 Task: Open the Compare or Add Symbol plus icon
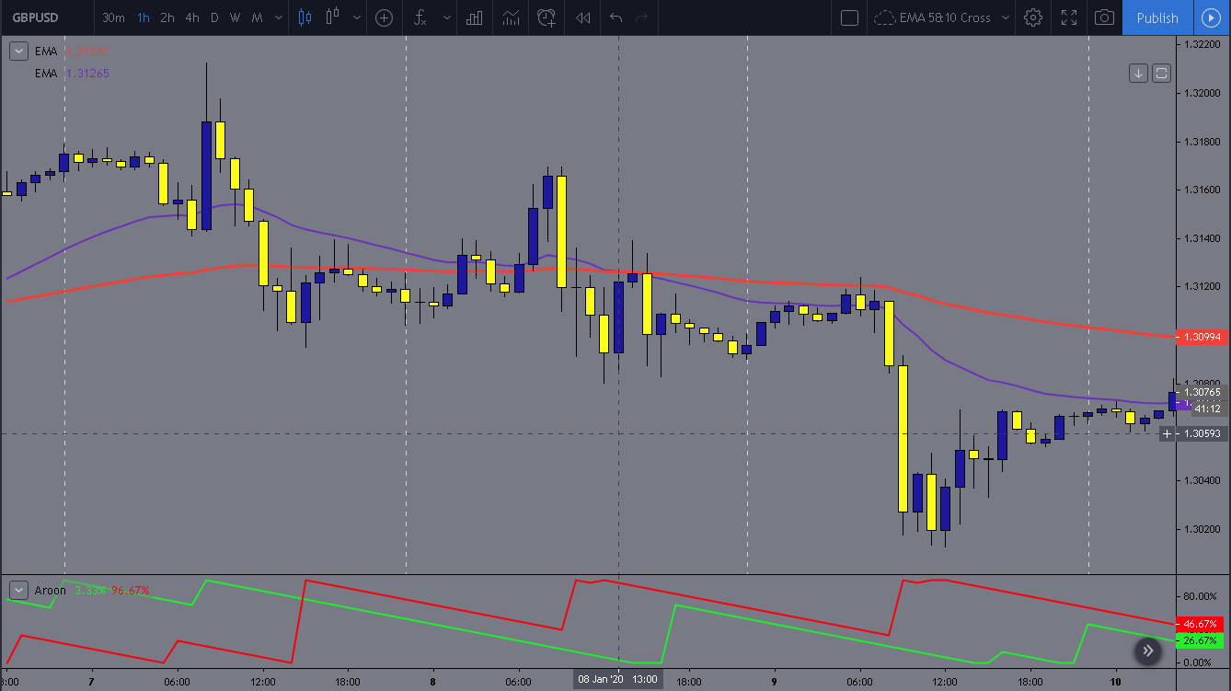pyautogui.click(x=385, y=17)
